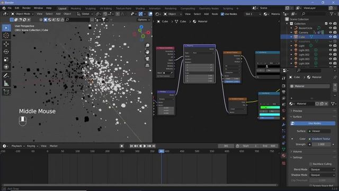The height and width of the screenshot is (191, 339).
Task: Open the Slot 1 dropdown in the node editor
Action: point(253,14)
